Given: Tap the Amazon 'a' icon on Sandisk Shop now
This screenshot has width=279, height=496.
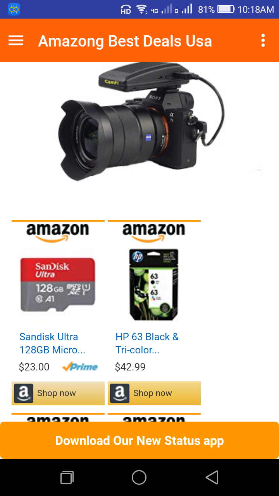Looking at the screenshot, I should [x=24, y=393].
